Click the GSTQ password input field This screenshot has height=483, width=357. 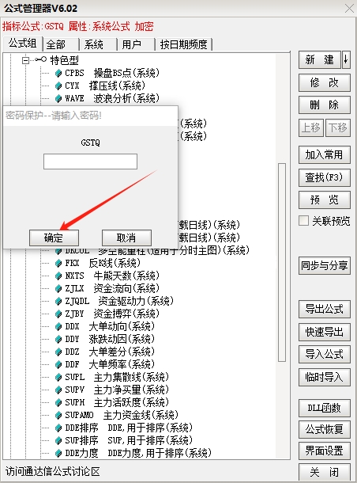click(x=90, y=162)
